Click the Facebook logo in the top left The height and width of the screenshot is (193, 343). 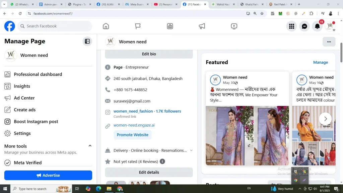click(9, 26)
